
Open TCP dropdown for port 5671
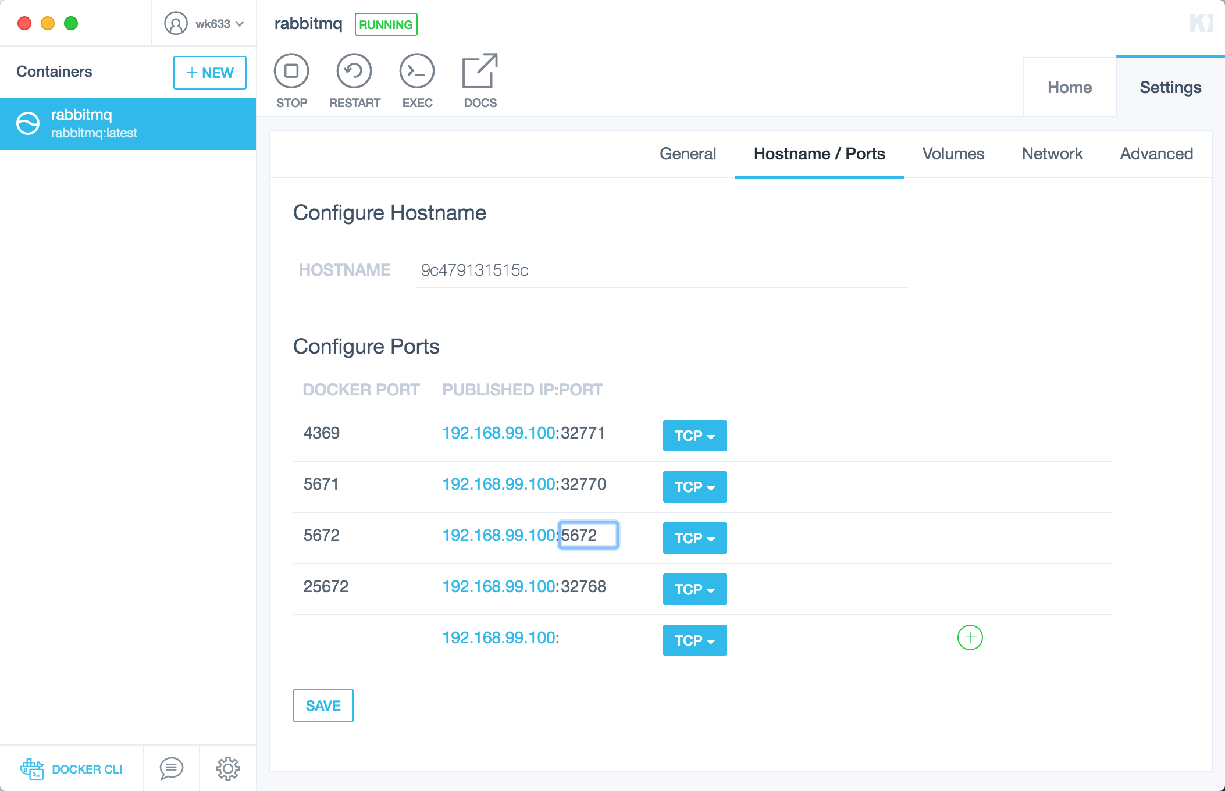point(695,487)
